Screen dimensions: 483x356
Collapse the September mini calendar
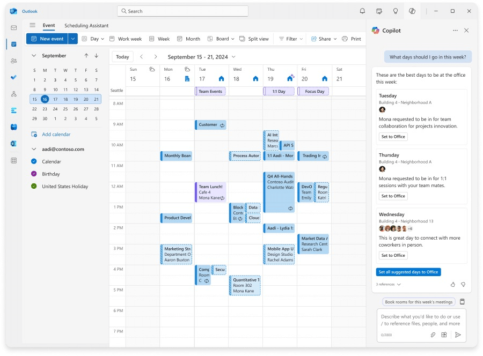33,56
